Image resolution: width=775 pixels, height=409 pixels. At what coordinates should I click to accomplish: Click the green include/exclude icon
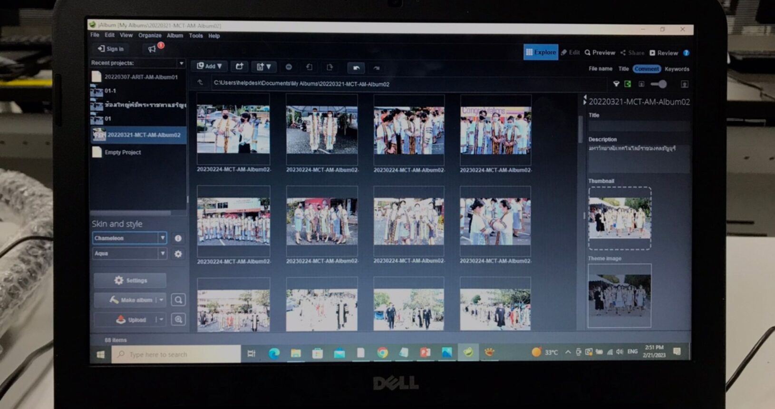(628, 84)
